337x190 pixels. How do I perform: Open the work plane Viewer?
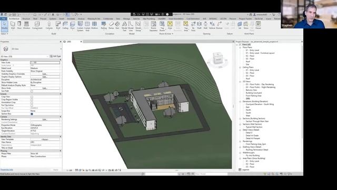[x=258, y=25]
